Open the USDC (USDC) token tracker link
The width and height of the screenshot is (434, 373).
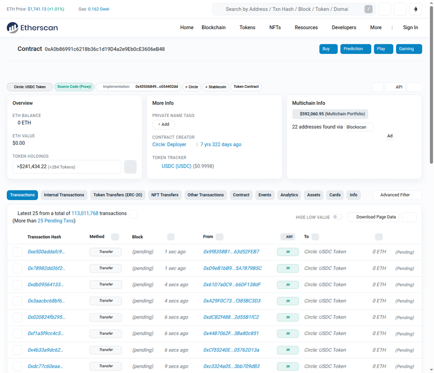[176, 166]
